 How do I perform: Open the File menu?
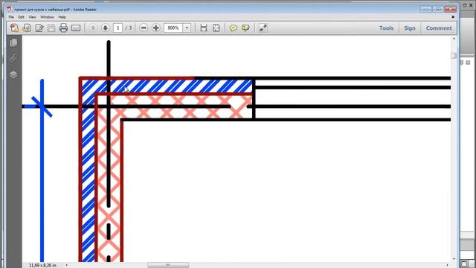tap(11, 17)
